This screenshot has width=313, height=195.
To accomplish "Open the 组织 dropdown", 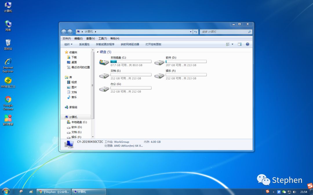I will 68,44.
